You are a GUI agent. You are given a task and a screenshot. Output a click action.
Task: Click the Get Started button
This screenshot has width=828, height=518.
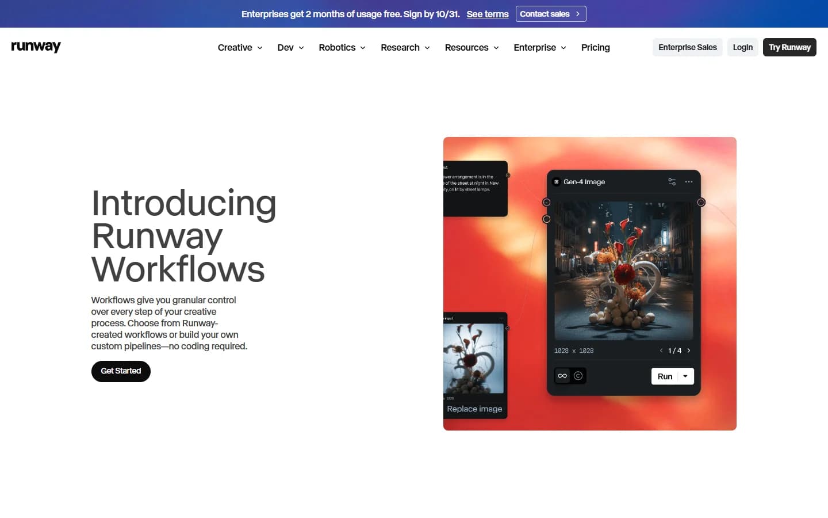(x=121, y=371)
